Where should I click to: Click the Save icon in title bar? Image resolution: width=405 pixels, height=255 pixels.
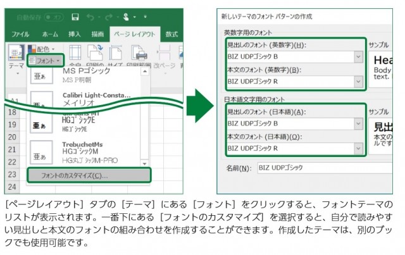(x=75, y=17)
